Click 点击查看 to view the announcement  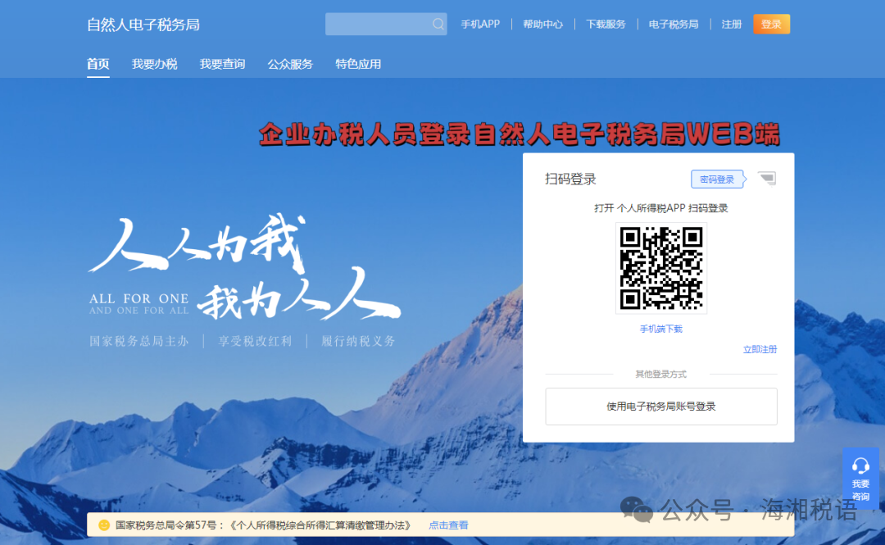click(448, 525)
